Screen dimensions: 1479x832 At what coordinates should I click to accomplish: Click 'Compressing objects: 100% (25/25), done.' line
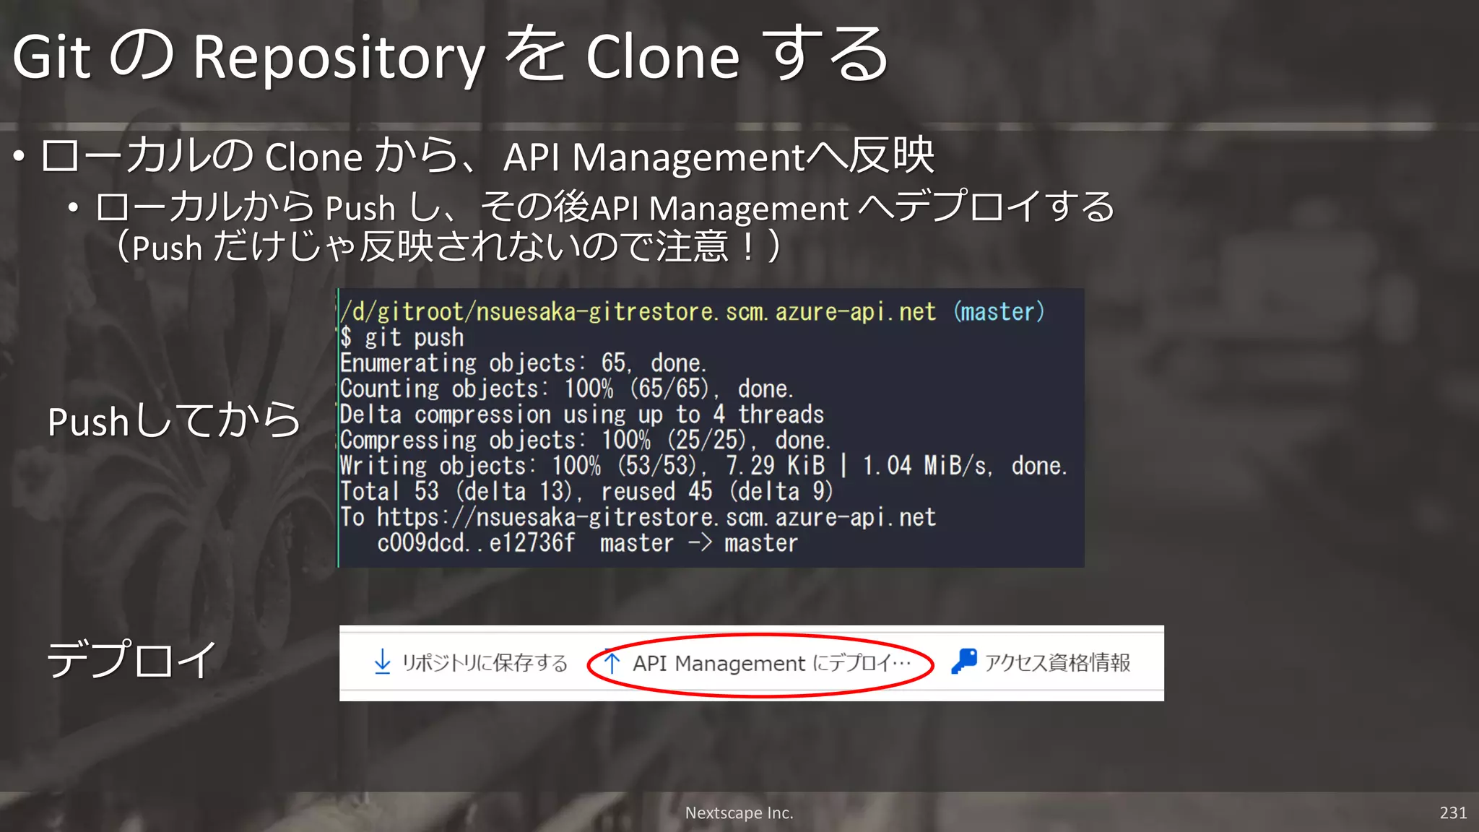click(x=586, y=440)
